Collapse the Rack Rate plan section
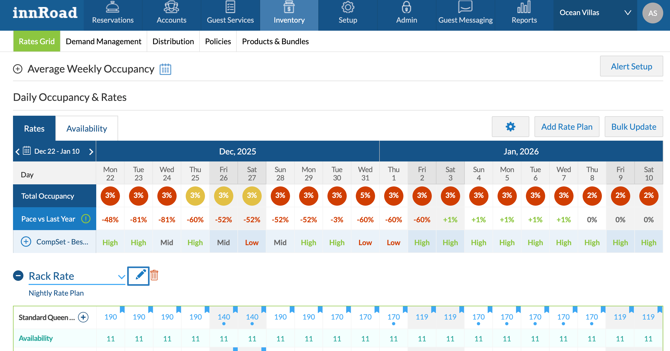 [18, 276]
